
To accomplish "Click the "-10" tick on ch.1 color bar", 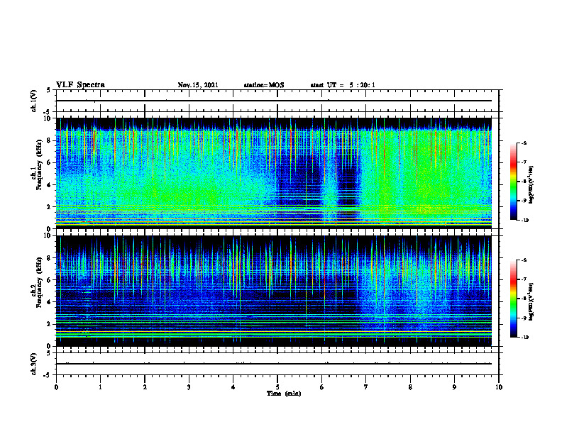I will click(x=524, y=221).
